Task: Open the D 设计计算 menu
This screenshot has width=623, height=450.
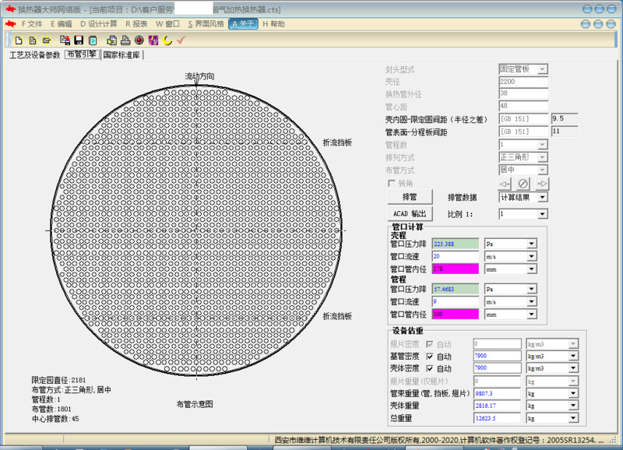Action: [99, 24]
